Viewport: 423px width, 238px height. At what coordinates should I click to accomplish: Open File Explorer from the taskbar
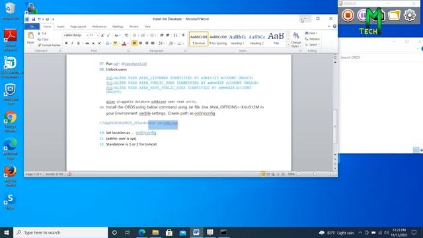[x=155, y=233]
